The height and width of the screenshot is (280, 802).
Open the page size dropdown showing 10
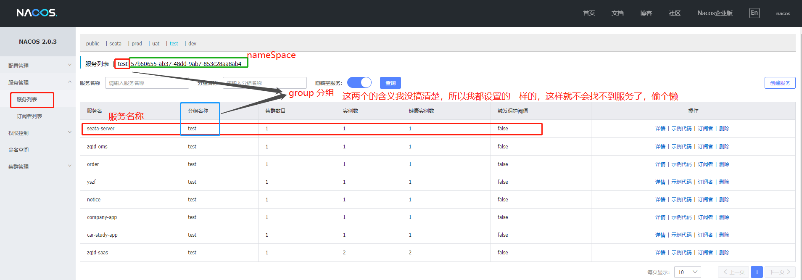click(x=688, y=272)
